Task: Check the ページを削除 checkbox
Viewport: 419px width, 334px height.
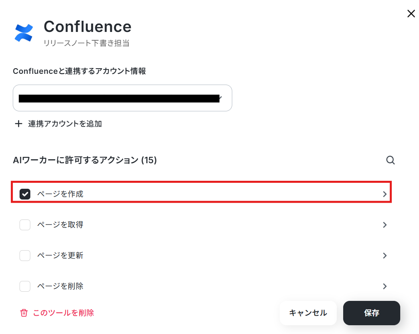Action: click(25, 286)
